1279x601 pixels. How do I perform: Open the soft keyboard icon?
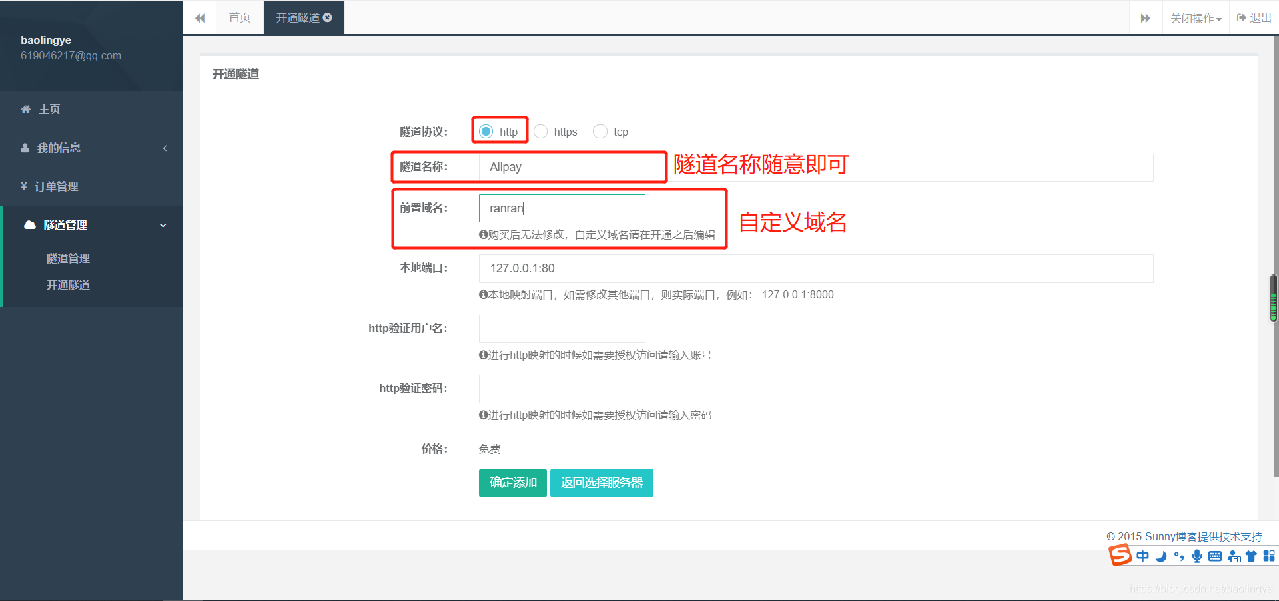pos(1214,556)
